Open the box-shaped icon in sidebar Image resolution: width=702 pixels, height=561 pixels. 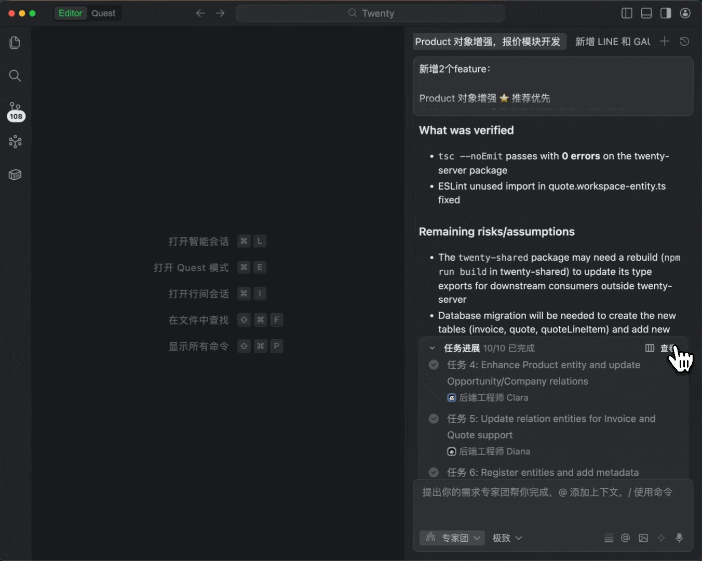(x=15, y=175)
